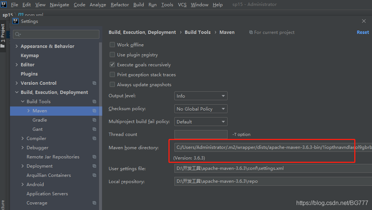Click the settings search field
Screen dimensions: 372x210
click(x=56, y=34)
